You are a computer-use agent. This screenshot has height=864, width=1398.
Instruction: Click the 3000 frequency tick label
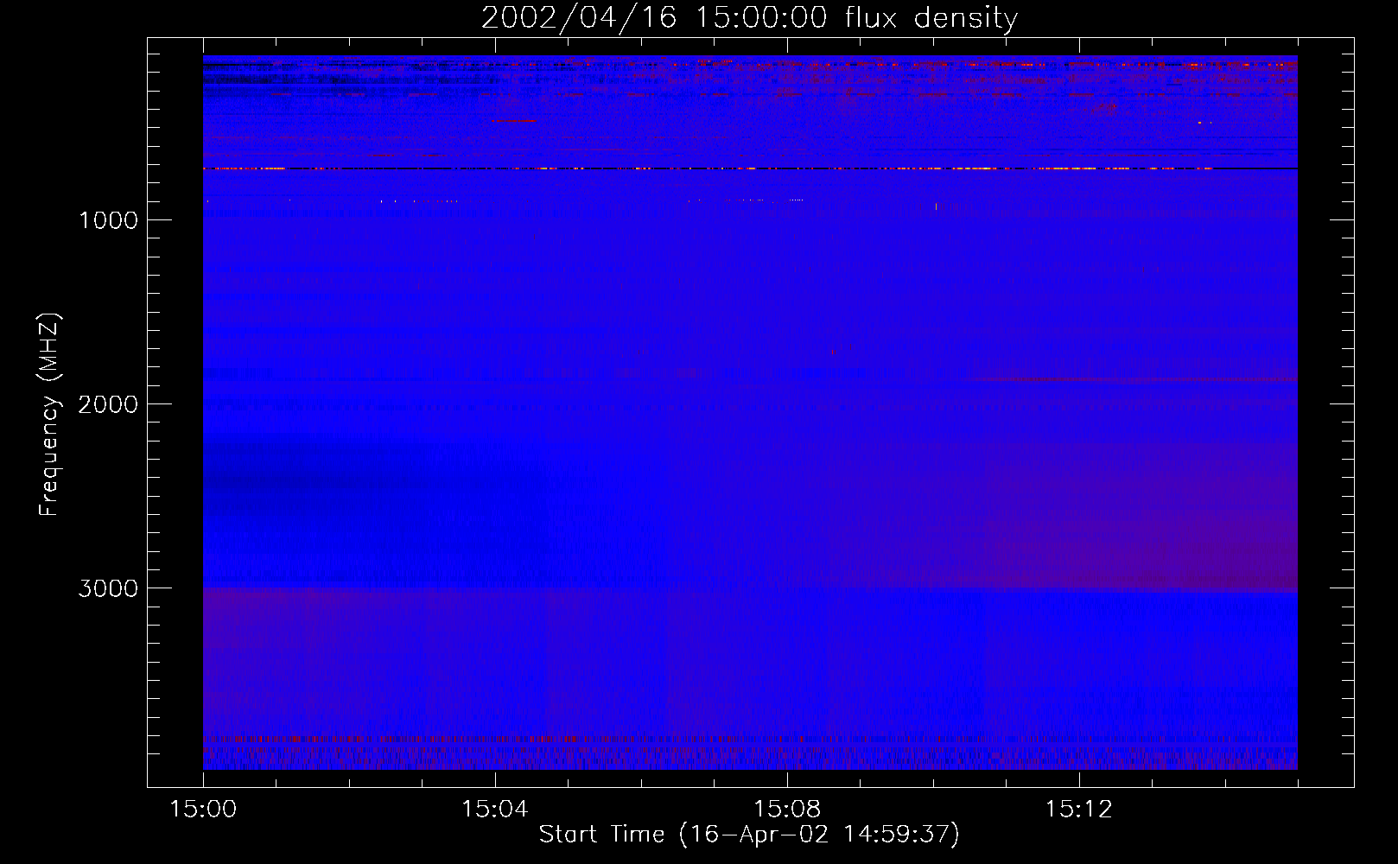click(x=108, y=588)
